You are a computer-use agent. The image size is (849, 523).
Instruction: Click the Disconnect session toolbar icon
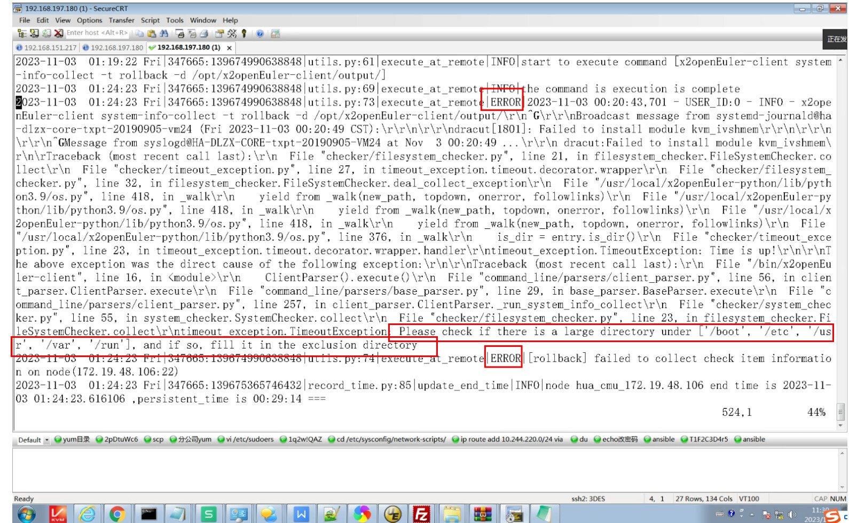58,34
